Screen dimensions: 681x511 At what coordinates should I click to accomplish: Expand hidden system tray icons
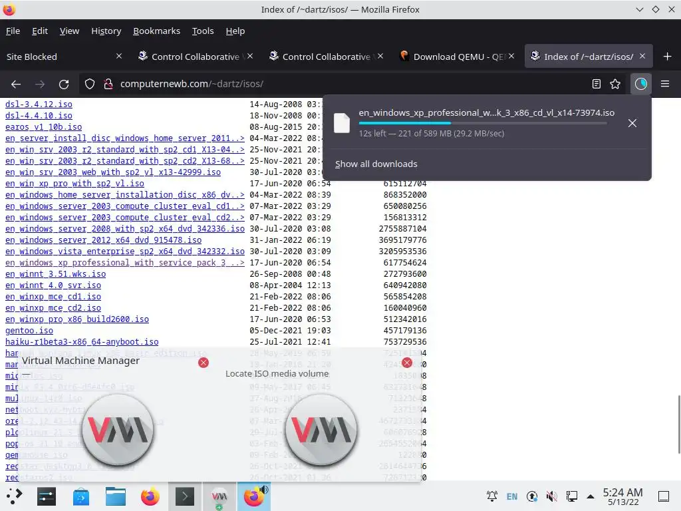click(591, 496)
